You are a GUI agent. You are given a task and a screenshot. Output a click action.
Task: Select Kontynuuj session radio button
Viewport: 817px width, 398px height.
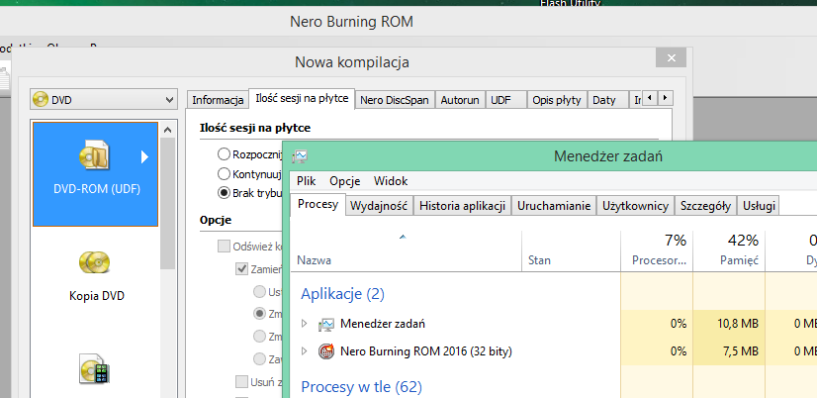point(225,173)
